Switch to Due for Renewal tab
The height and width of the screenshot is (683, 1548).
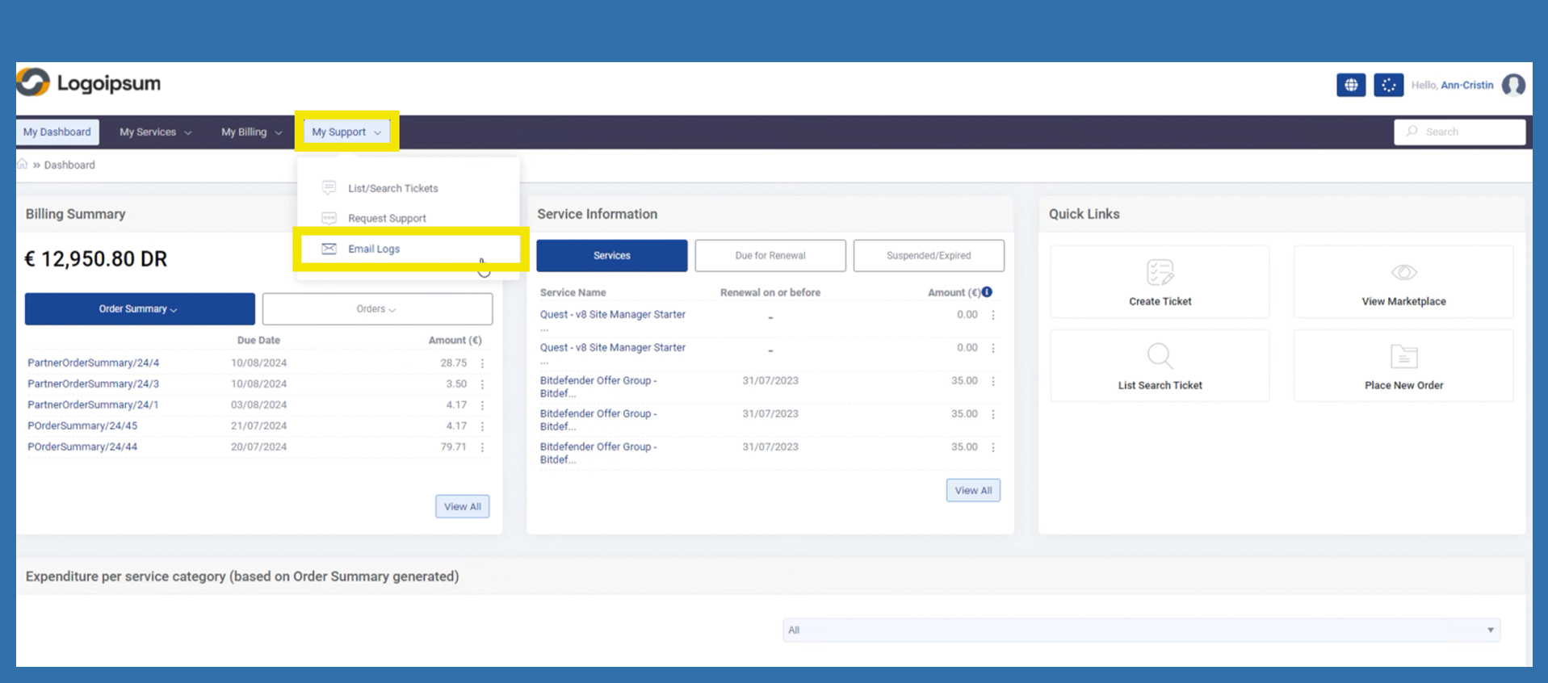coord(770,256)
